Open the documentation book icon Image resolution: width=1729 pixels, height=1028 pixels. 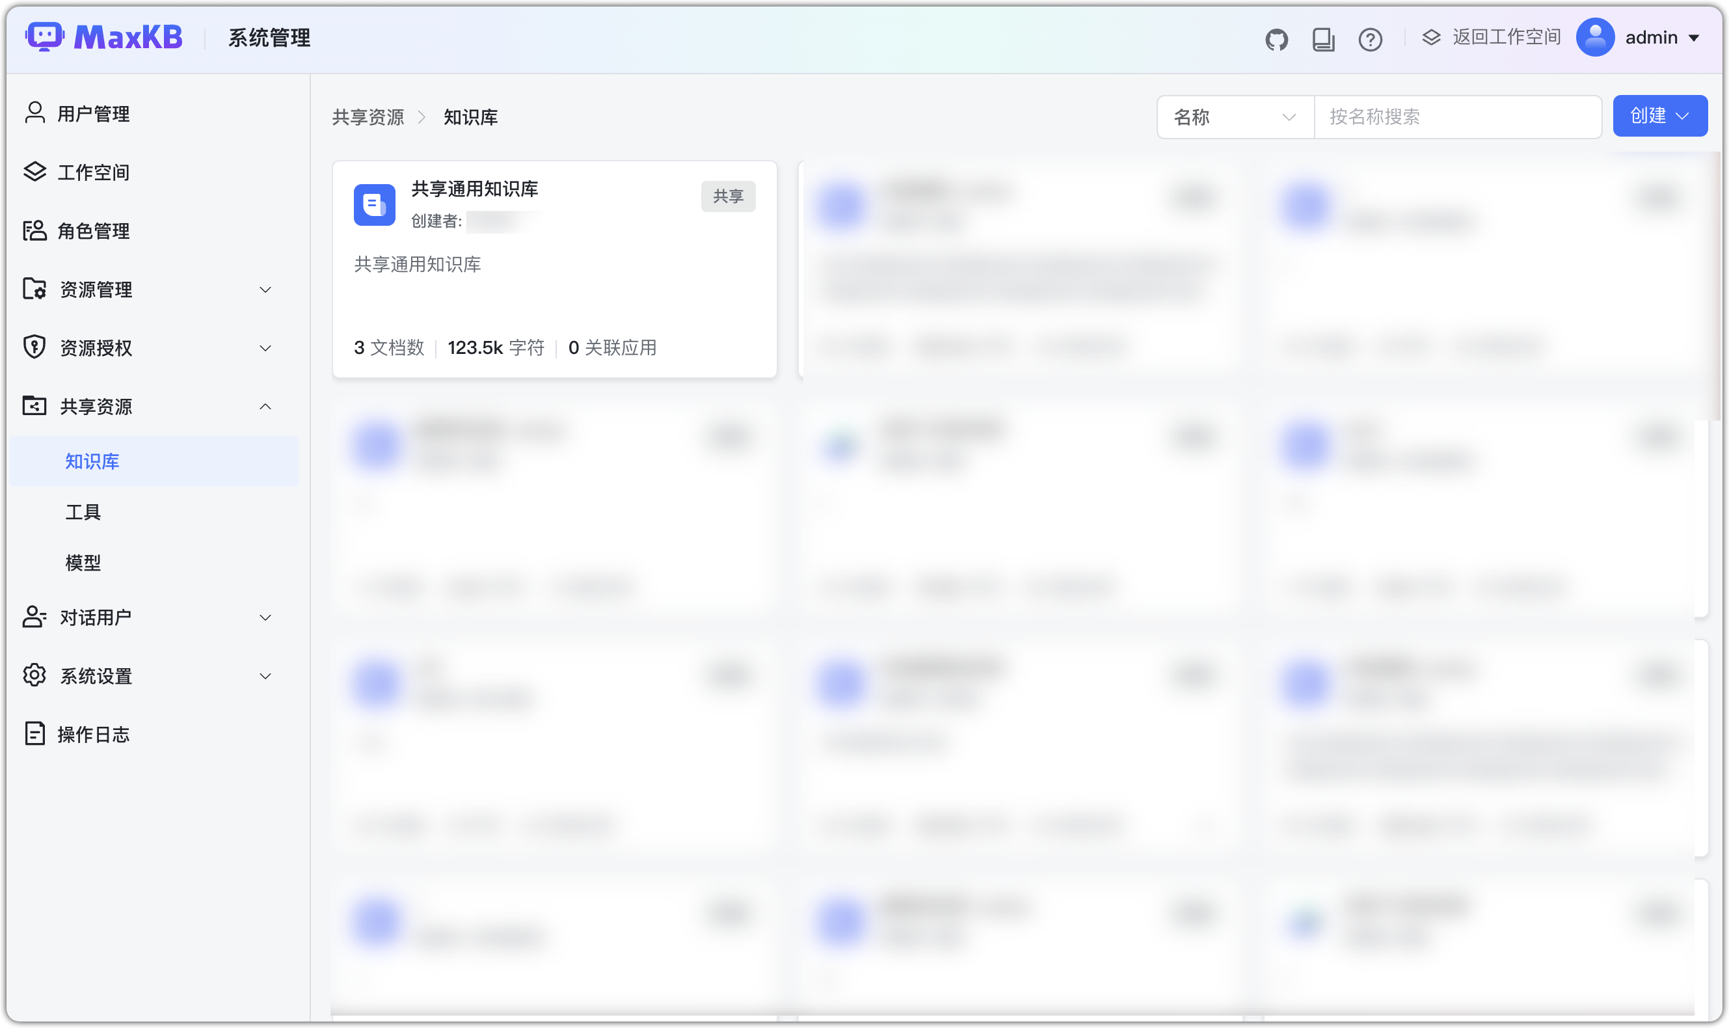click(x=1323, y=40)
